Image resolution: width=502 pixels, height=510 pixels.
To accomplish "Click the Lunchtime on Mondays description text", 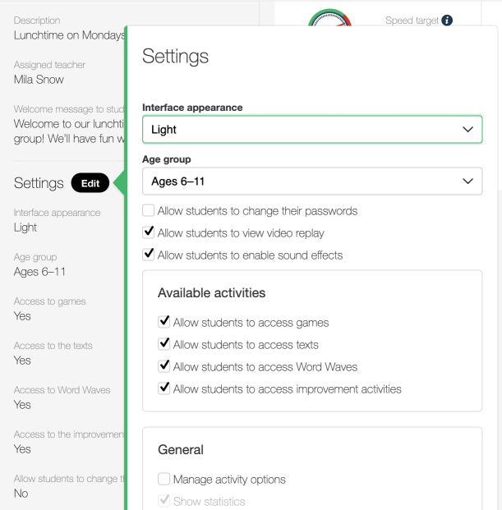I will 69,35.
